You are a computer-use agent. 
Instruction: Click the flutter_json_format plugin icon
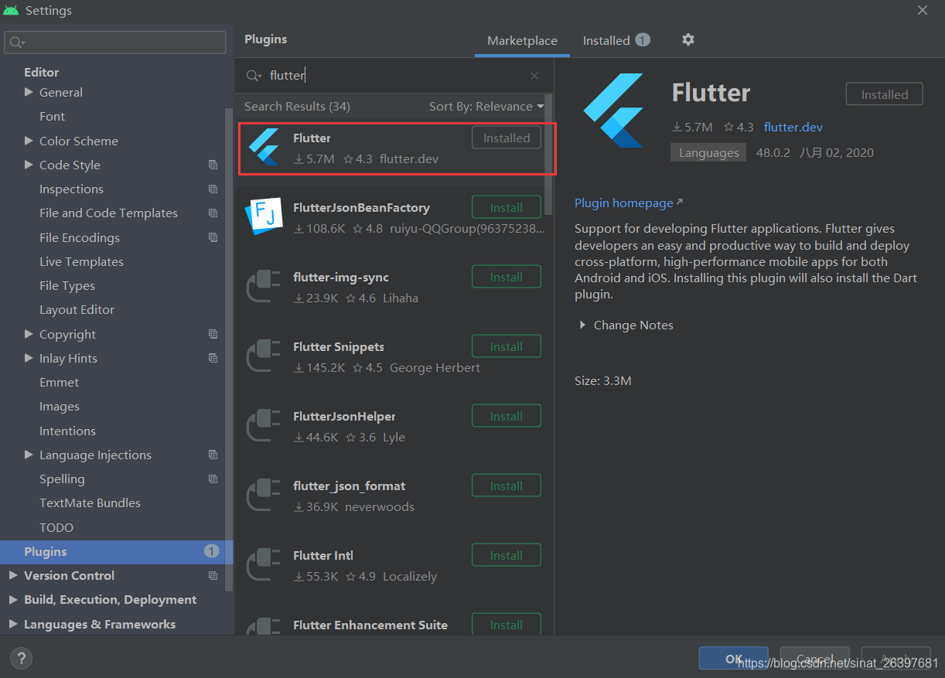(x=263, y=496)
